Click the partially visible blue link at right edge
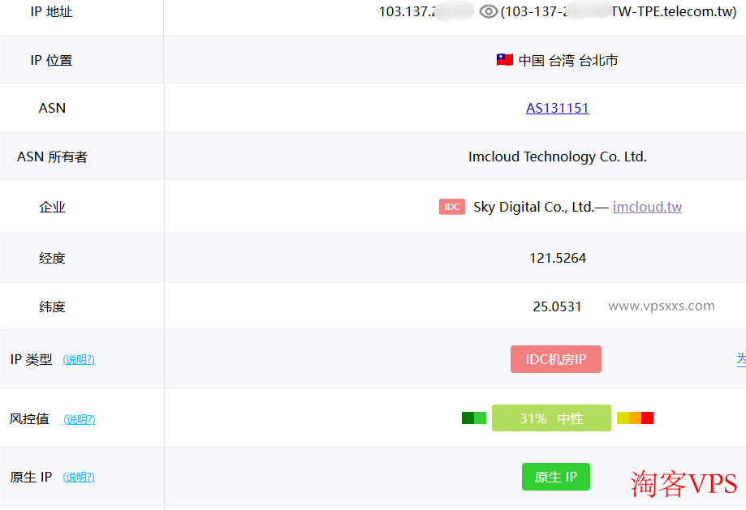Image resolution: width=746 pixels, height=510 pixels. coord(741,358)
